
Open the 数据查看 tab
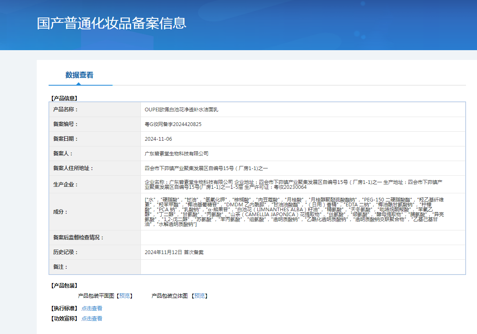click(x=79, y=75)
